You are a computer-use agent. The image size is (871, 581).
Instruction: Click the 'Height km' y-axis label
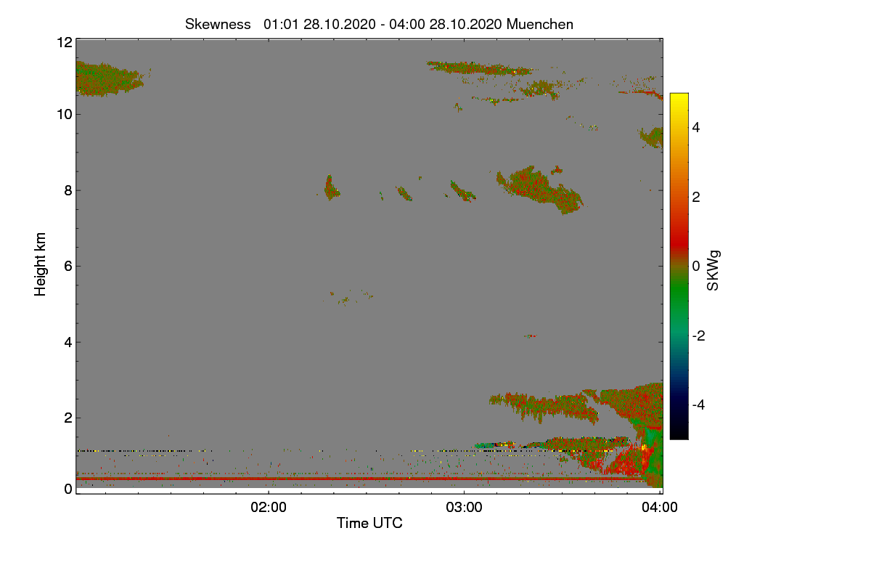pos(41,264)
